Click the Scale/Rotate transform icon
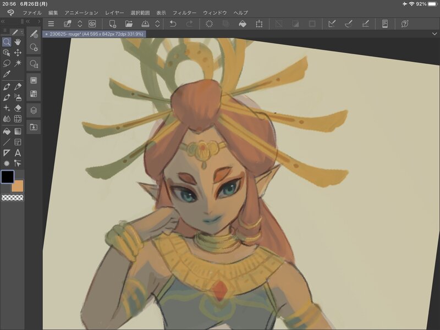Screen dimensions: 440x330 coord(259,24)
